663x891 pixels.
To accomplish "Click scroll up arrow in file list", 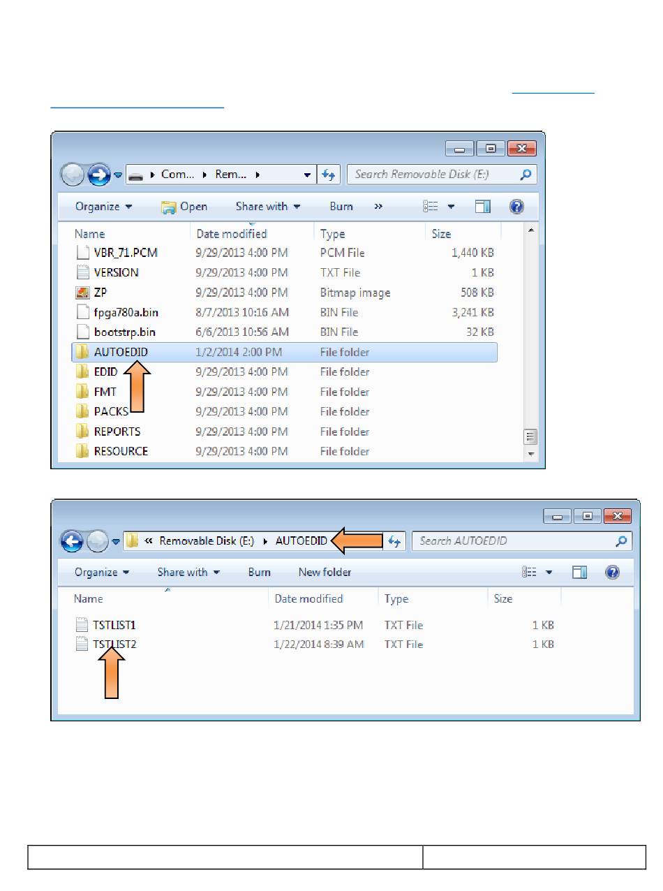I will pos(530,231).
